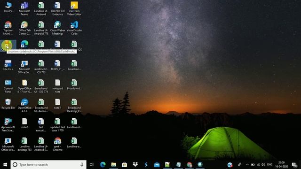Select BILLPAY 570 Evidence Word document

click(x=57, y=8)
